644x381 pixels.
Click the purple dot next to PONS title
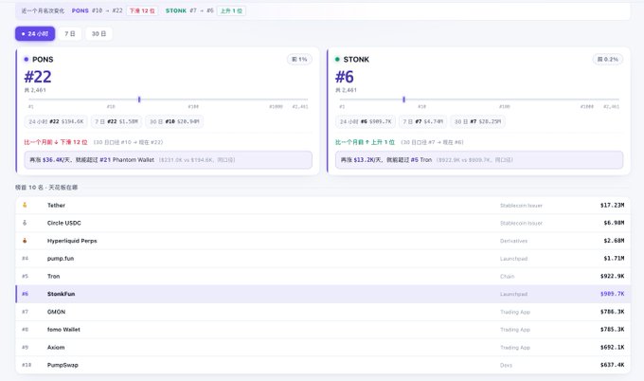[27, 59]
